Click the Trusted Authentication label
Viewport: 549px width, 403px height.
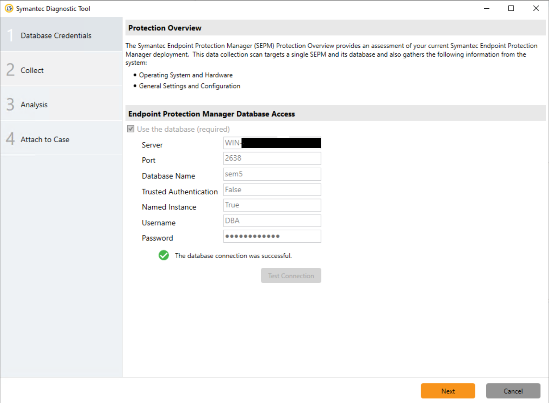179,192
